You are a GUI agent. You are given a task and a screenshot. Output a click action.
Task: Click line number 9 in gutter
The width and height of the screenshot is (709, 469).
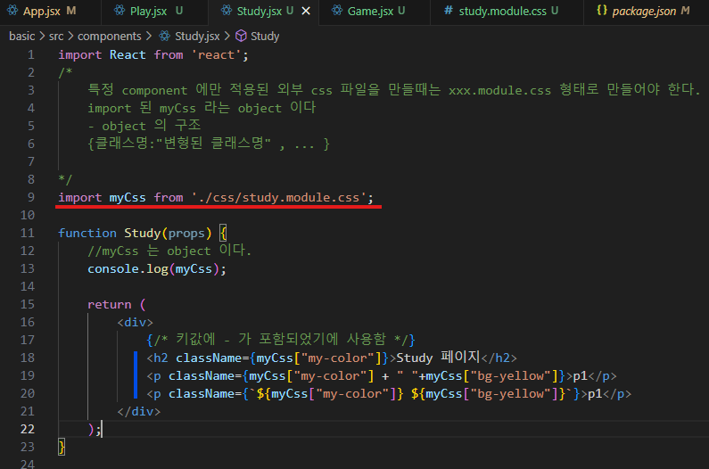[x=30, y=198]
